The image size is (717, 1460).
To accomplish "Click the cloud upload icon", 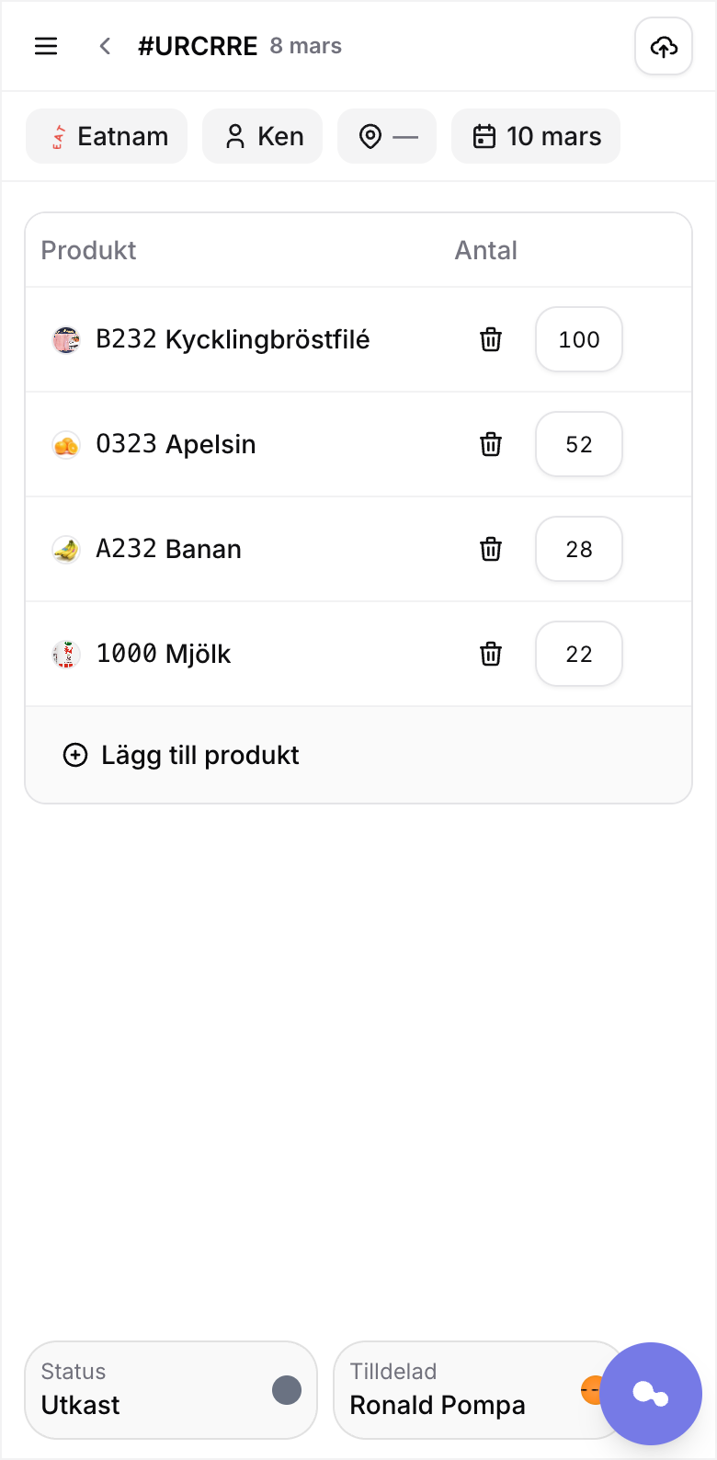I will pos(664,46).
